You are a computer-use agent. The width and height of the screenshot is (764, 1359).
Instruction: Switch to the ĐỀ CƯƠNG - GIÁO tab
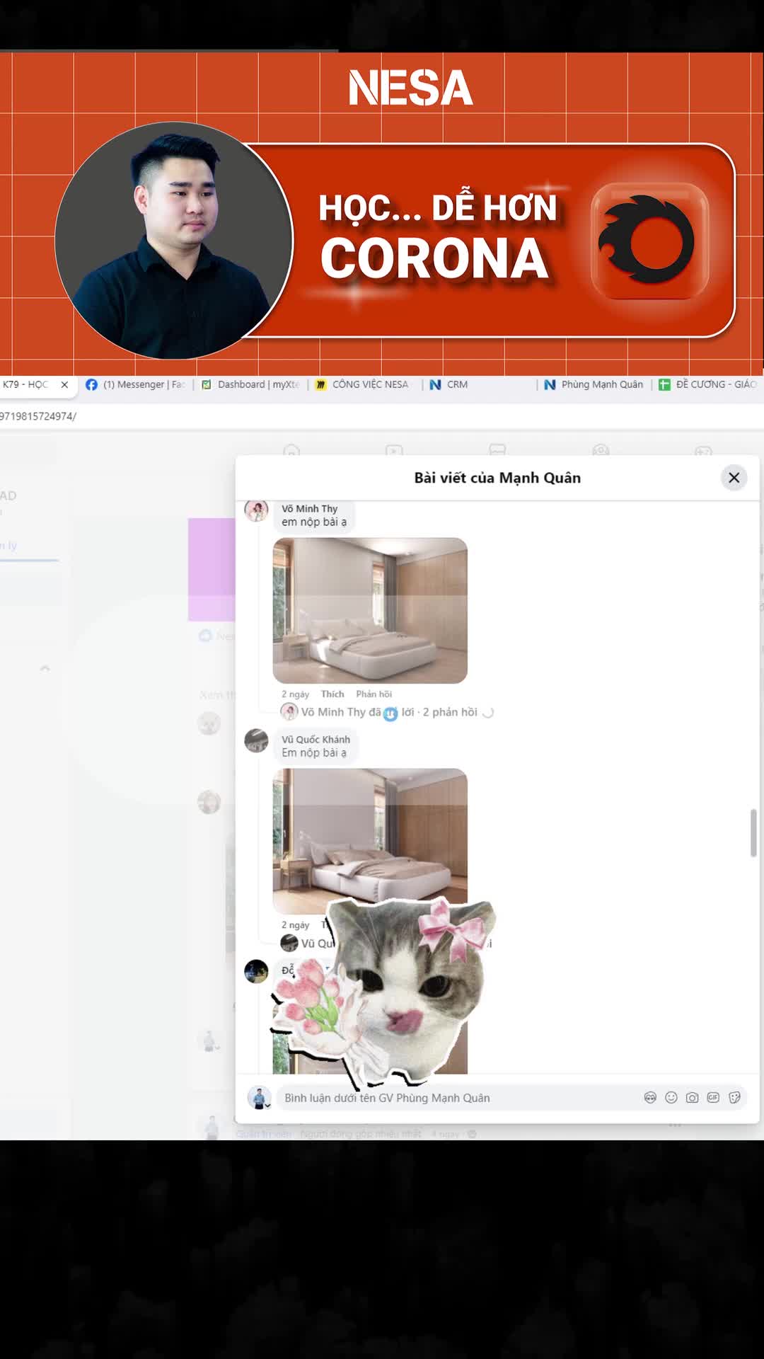(708, 384)
